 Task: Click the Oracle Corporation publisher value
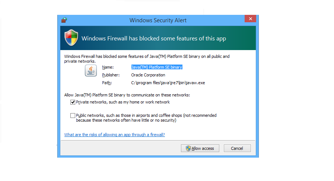coord(148,75)
